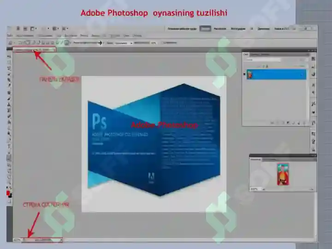
Task: Select the Zoom tool in the toolbox
Action: tap(9, 183)
